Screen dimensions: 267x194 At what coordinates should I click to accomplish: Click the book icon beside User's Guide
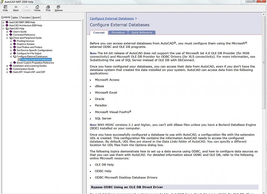coord(11,31)
